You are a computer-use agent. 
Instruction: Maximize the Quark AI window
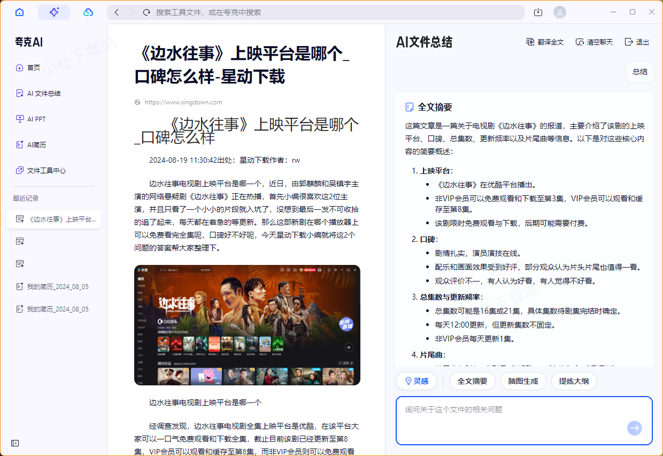633,12
